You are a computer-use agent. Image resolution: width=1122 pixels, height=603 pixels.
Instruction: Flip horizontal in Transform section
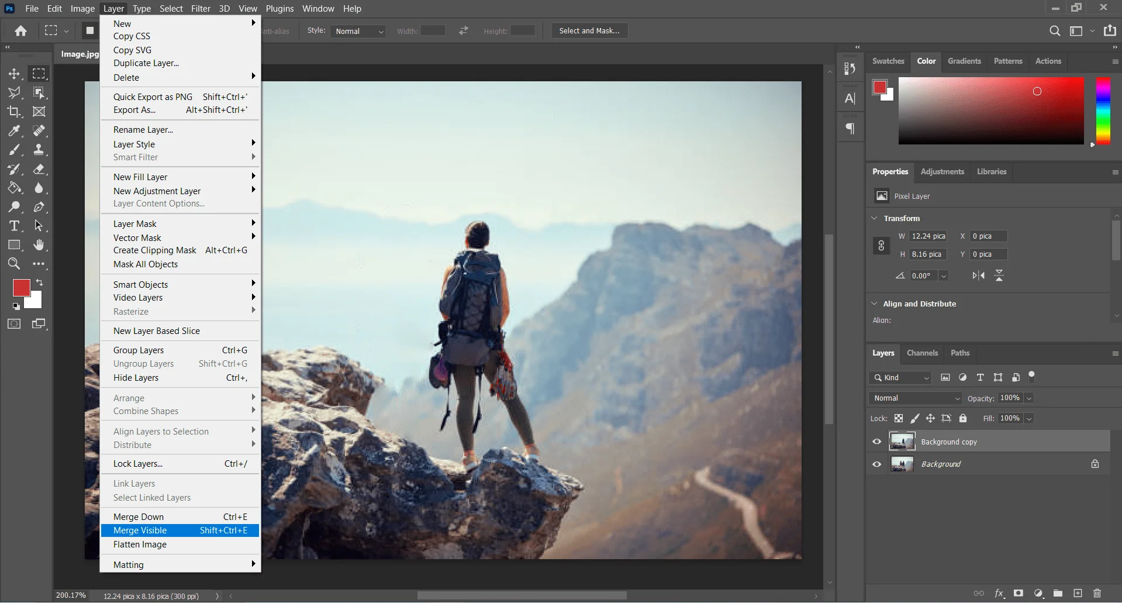(x=978, y=275)
